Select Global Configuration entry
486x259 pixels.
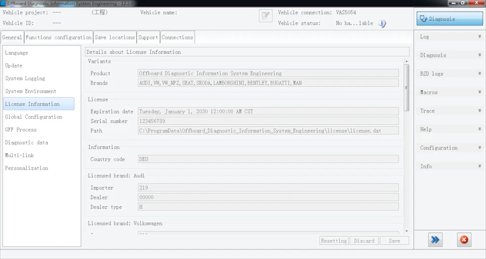[33, 117]
